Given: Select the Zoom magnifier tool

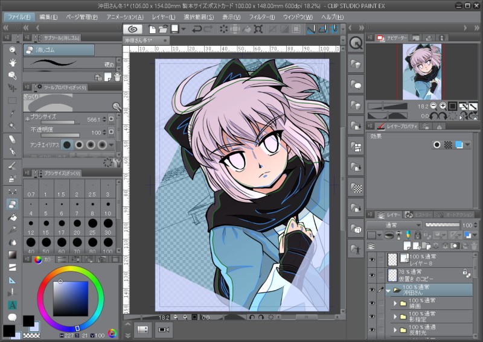Looking at the screenshot, I should [x=12, y=50].
